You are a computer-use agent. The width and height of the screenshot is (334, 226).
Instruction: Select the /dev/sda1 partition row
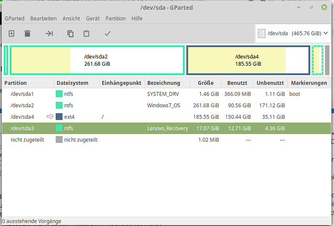167,94
